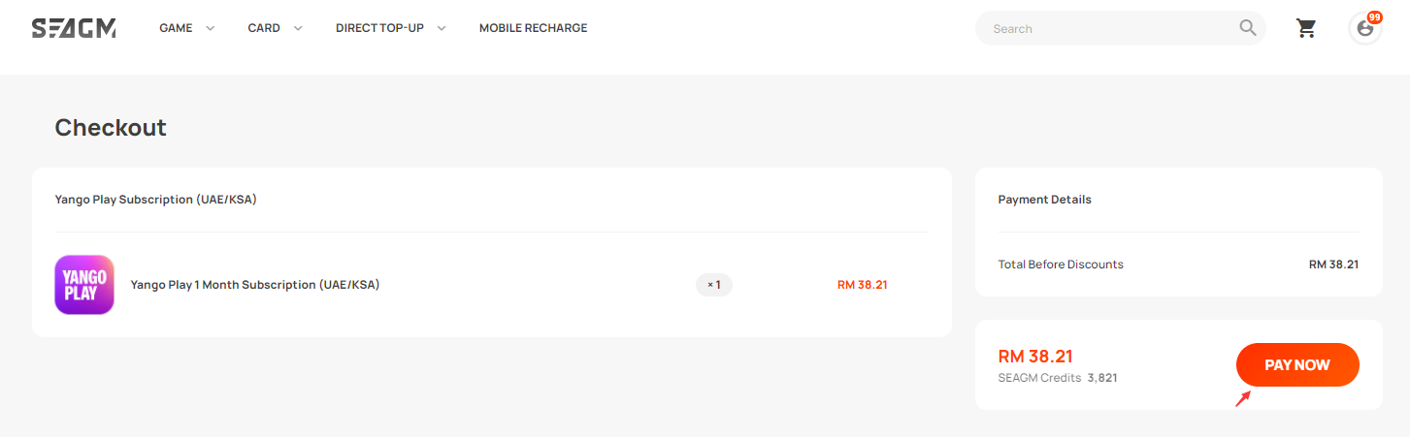Click the Yango Play Subscription (UAE/KSA) heading
The width and height of the screenshot is (1410, 437).
point(155,200)
